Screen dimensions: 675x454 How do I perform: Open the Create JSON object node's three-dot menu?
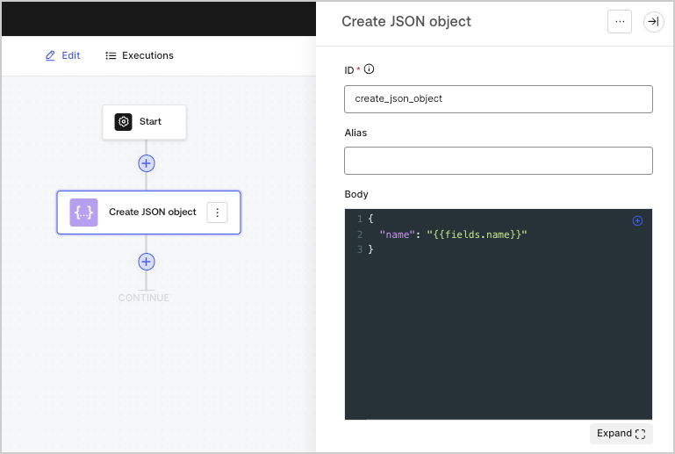pyautogui.click(x=217, y=213)
